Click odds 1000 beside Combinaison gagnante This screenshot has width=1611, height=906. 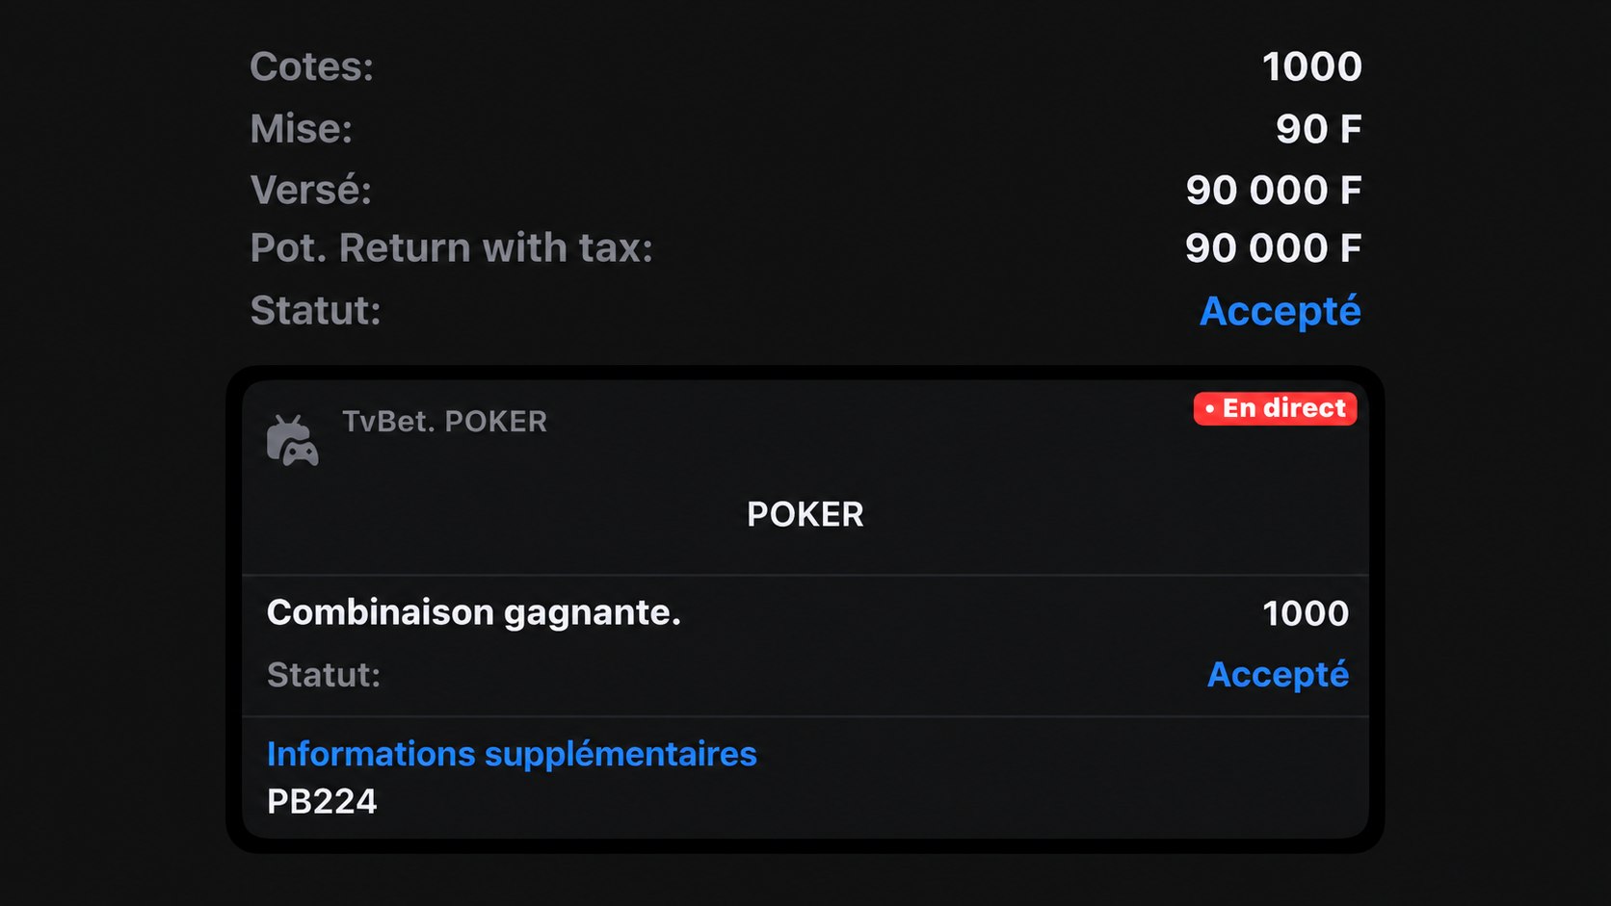1306,613
